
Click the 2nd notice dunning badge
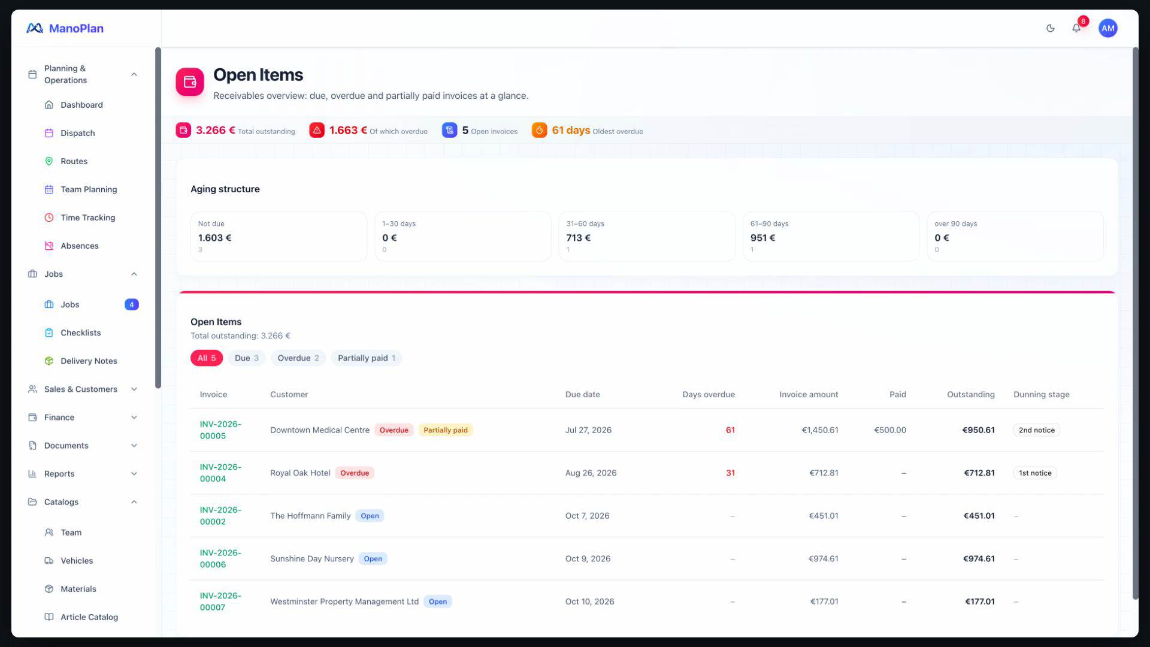coord(1036,430)
